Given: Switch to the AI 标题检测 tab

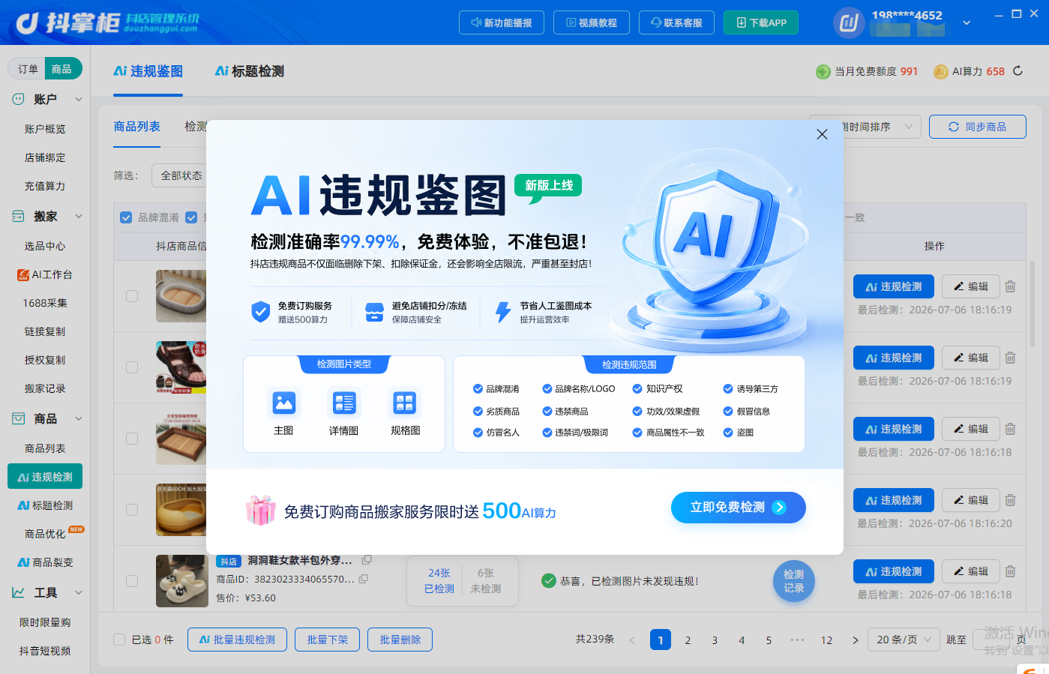Looking at the screenshot, I should pos(250,71).
